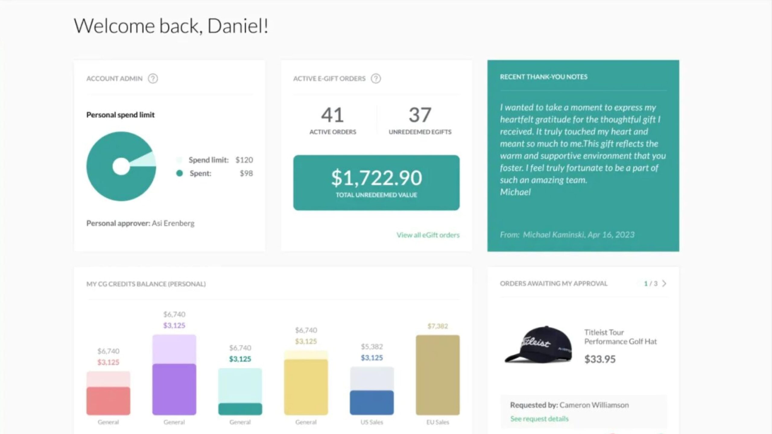Go to next order awaiting approval
Viewport: 772px width, 434px height.
pyautogui.click(x=664, y=284)
